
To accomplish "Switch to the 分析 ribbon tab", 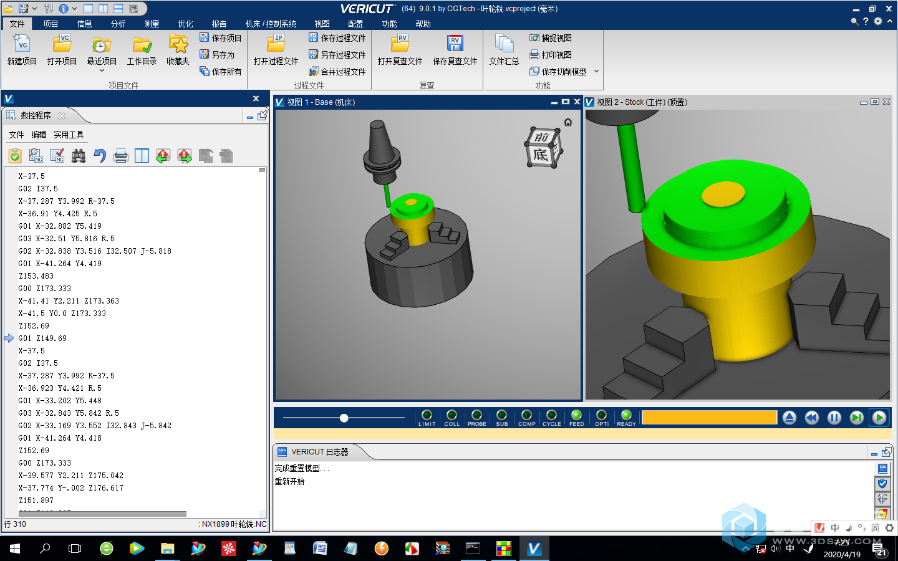I will [x=118, y=24].
